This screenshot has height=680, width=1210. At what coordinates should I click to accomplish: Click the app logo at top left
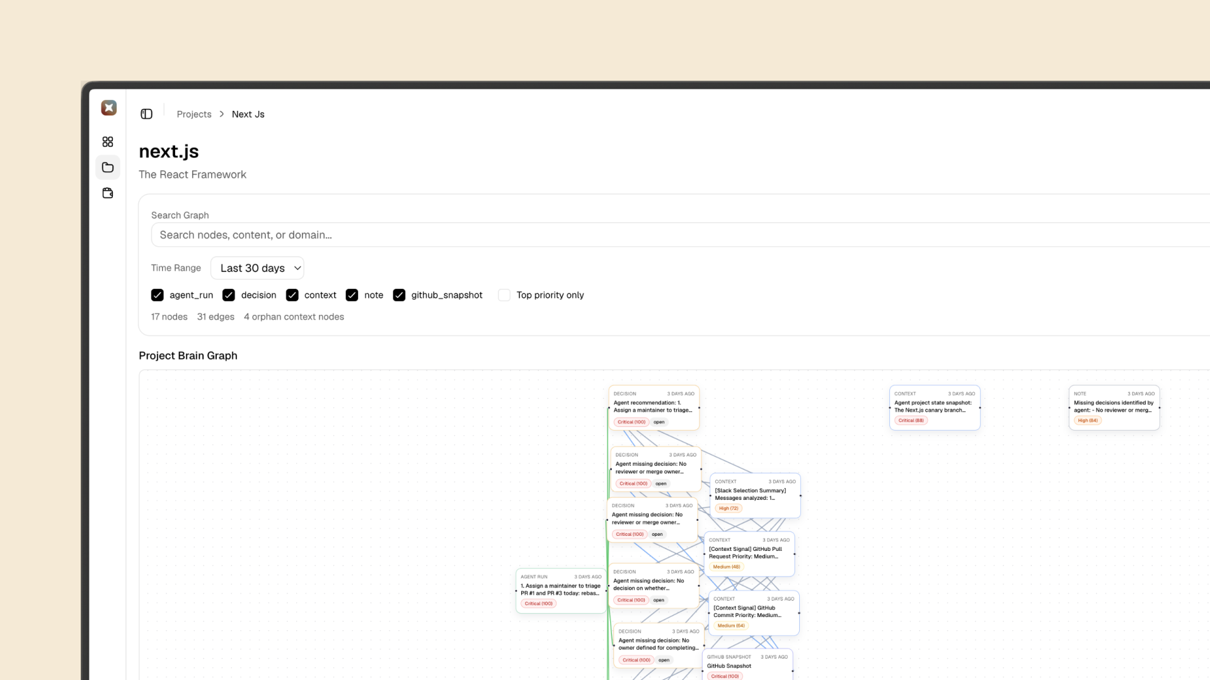[108, 108]
